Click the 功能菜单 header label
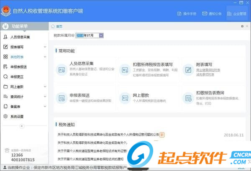 (20, 26)
